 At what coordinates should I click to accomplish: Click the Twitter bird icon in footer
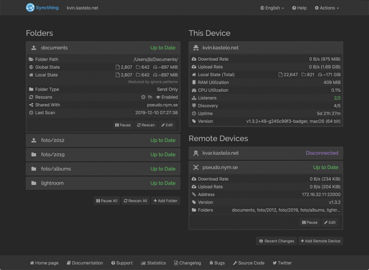click(275, 263)
